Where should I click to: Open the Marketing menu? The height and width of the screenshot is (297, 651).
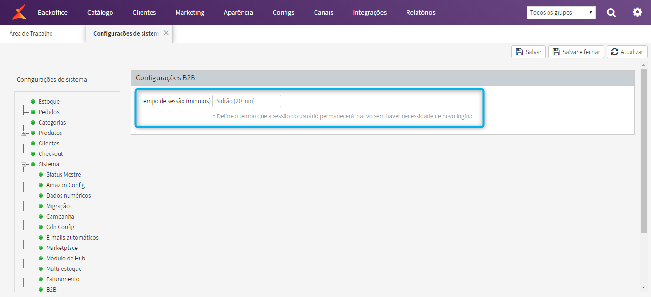click(x=190, y=12)
